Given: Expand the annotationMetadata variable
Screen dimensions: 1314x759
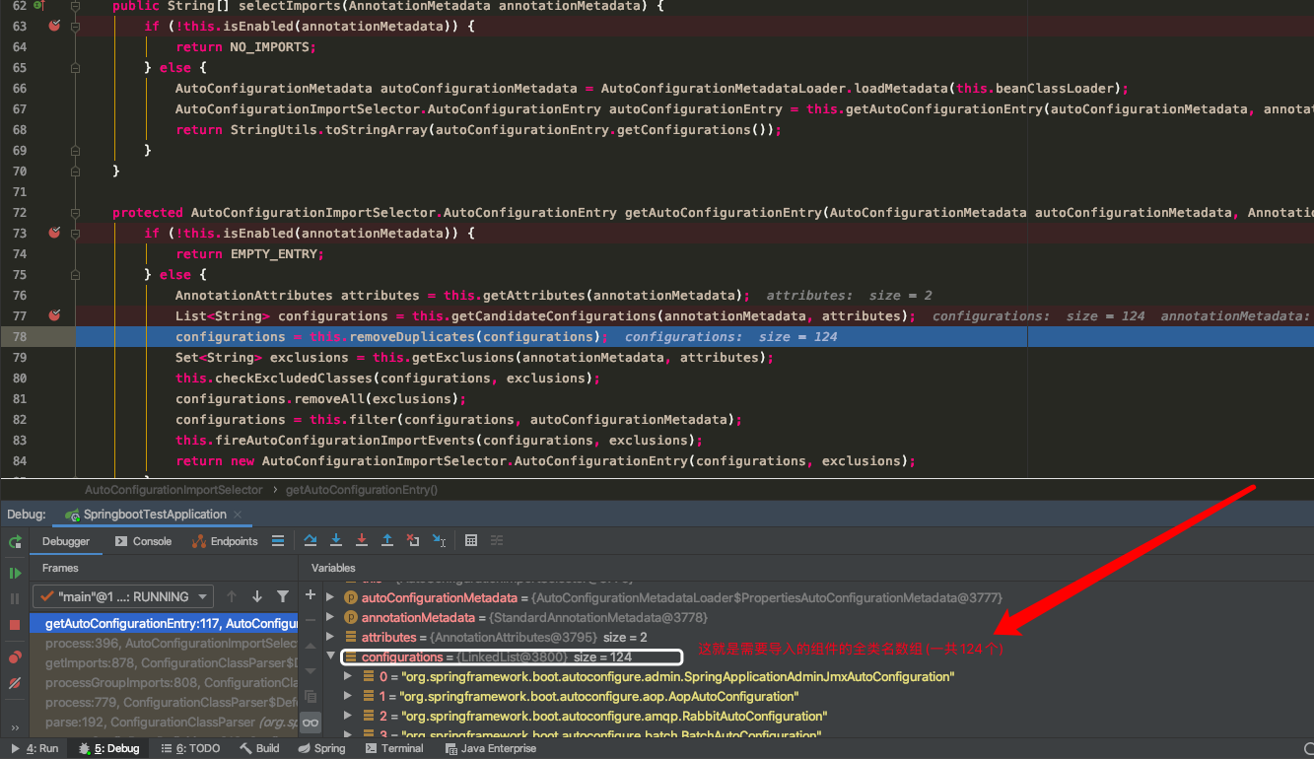Looking at the screenshot, I should pyautogui.click(x=330, y=617).
